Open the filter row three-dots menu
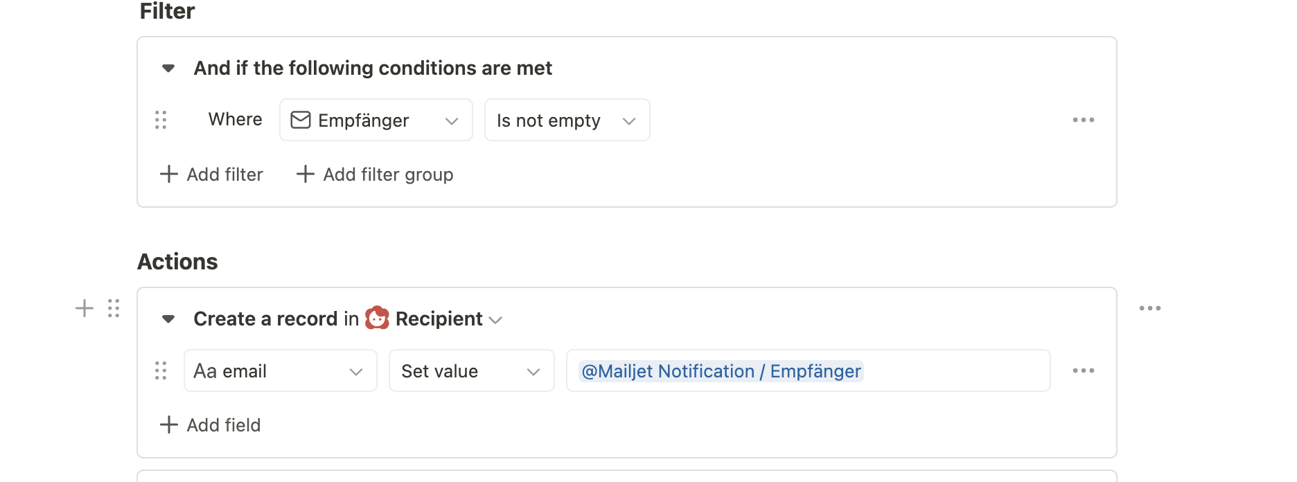Screen dimensions: 1297x482 coord(1083,120)
